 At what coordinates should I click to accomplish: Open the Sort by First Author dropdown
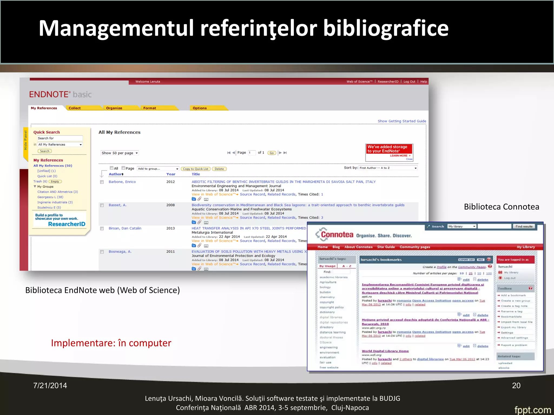(x=388, y=168)
